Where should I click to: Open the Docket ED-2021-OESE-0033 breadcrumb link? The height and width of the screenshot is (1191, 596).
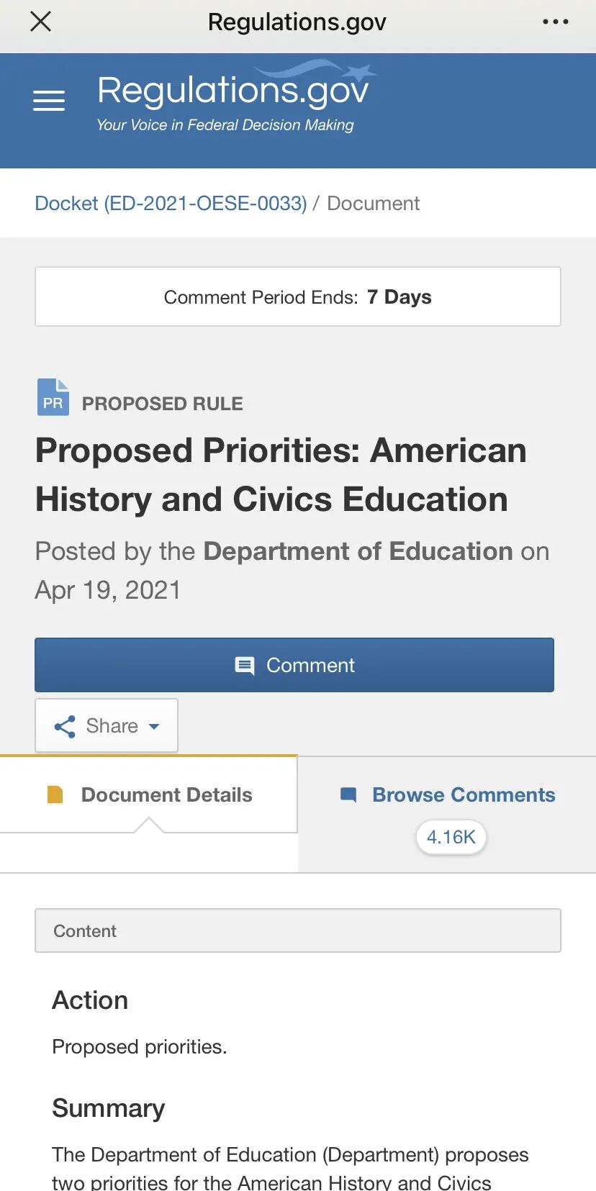point(171,204)
